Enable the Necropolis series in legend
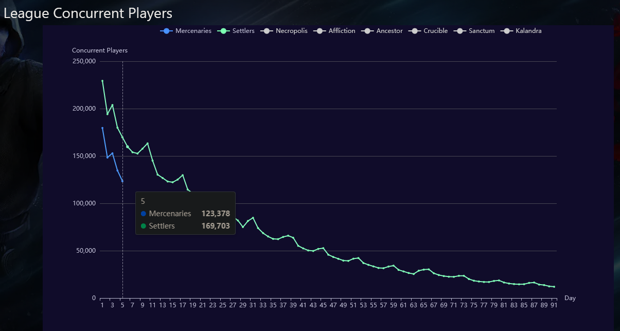Image resolution: width=620 pixels, height=331 pixels. [284, 31]
